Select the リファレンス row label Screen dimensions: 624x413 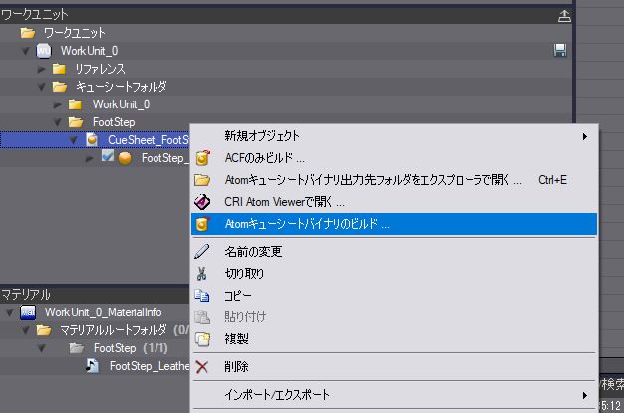point(100,69)
